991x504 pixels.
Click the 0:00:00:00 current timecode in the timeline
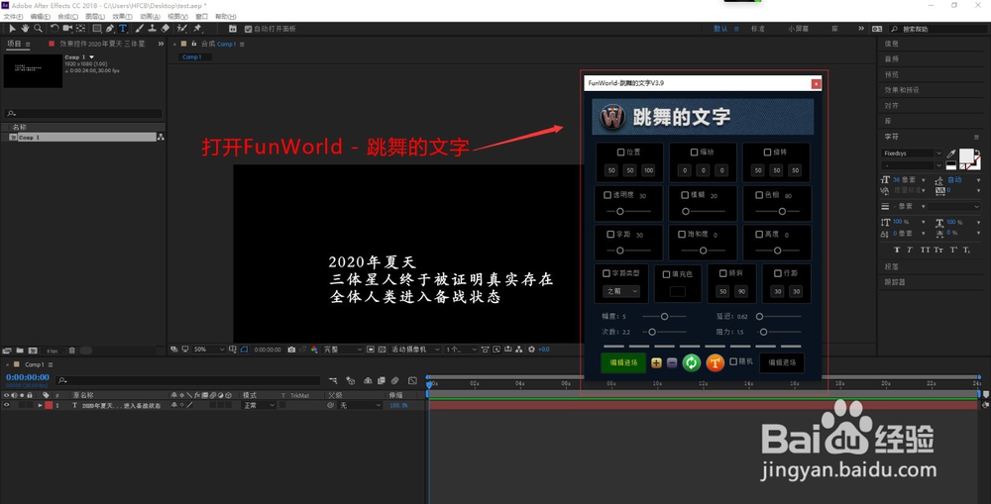tap(27, 377)
